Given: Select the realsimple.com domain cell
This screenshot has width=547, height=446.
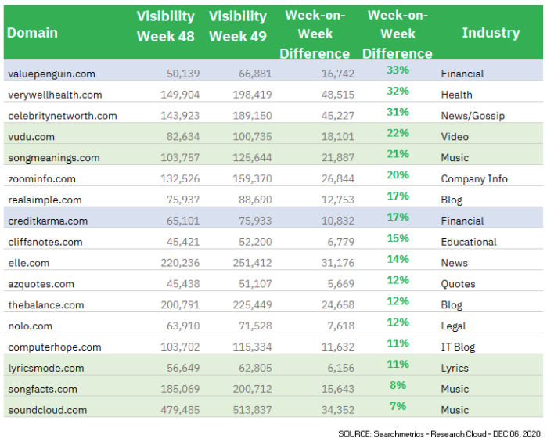Looking at the screenshot, I should click(45, 200).
